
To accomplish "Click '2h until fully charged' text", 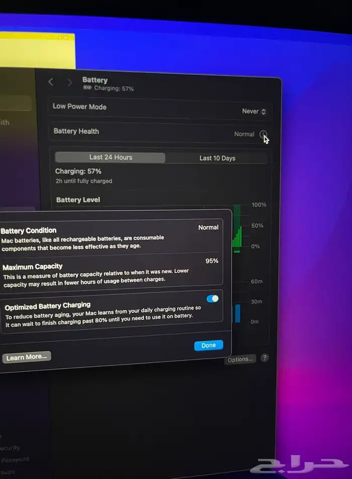I will tap(84, 181).
